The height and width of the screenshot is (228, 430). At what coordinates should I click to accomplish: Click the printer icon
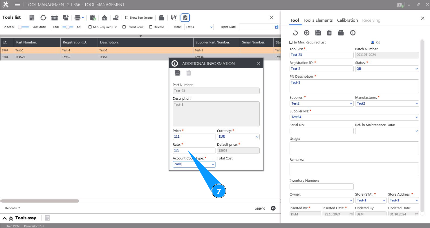click(77, 17)
